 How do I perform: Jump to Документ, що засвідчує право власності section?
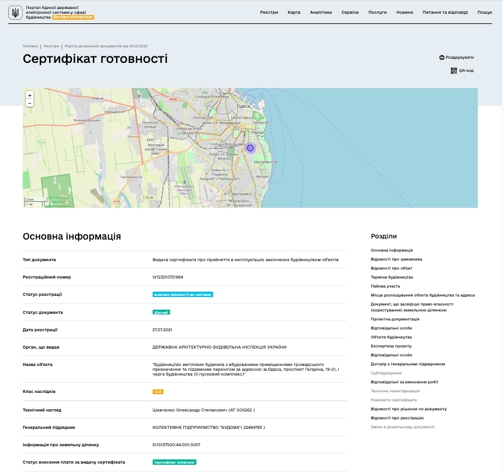pyautogui.click(x=412, y=307)
